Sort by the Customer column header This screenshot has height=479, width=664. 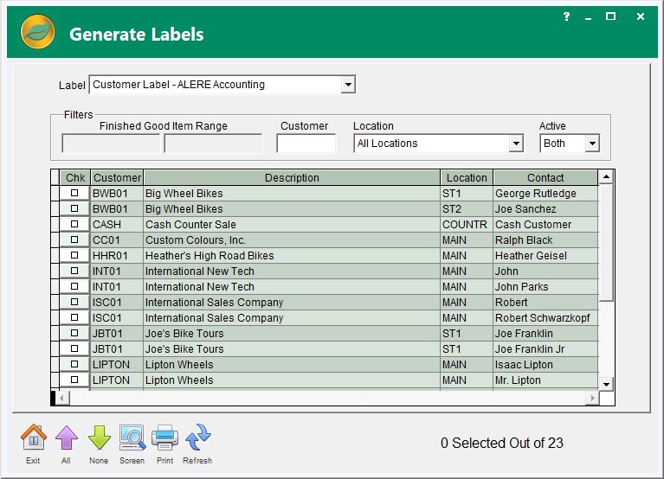pyautogui.click(x=117, y=177)
